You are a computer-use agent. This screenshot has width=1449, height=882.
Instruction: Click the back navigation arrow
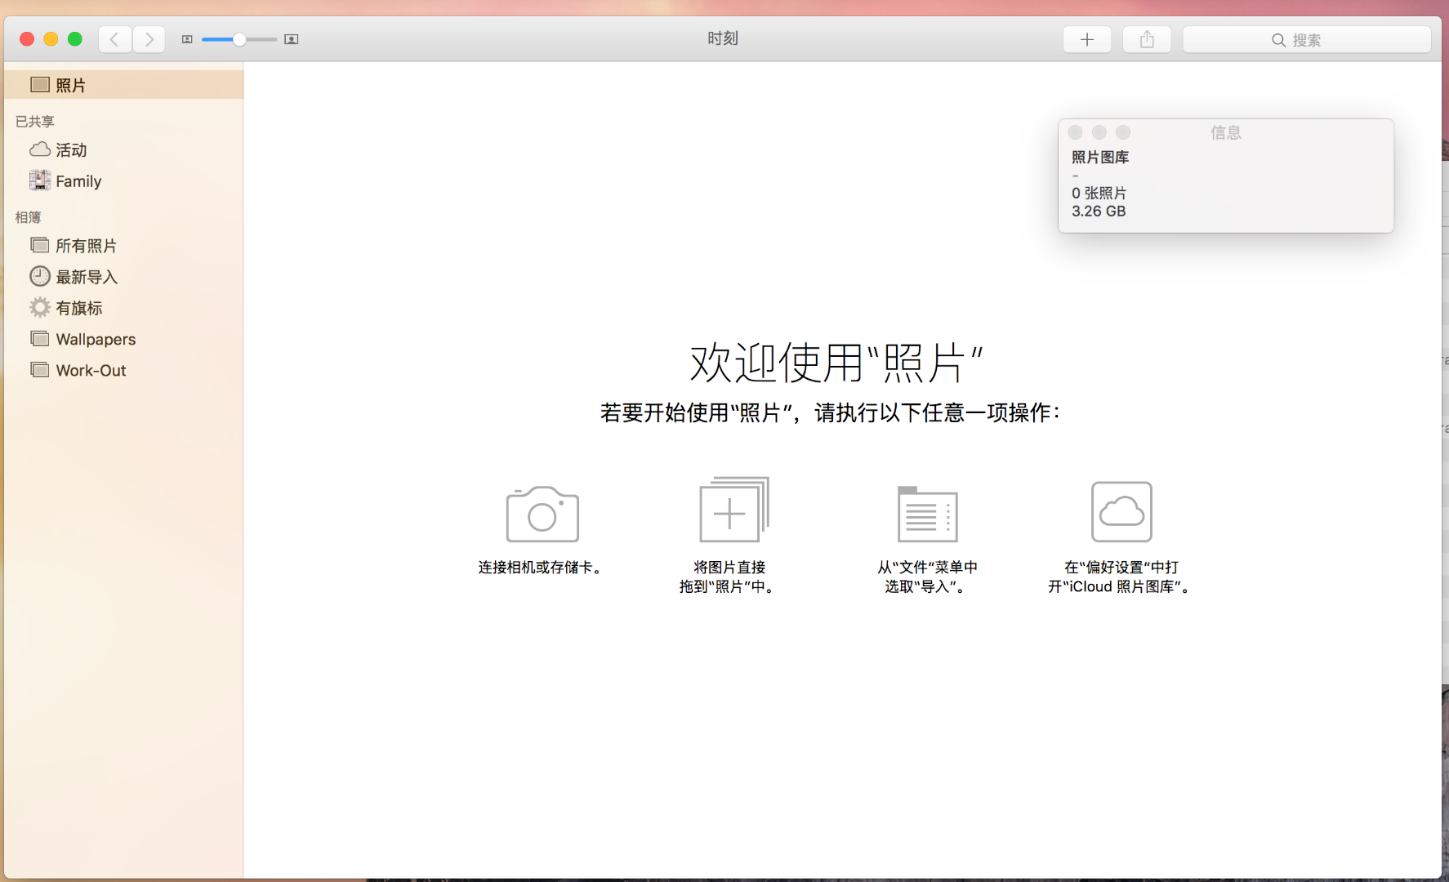(114, 38)
